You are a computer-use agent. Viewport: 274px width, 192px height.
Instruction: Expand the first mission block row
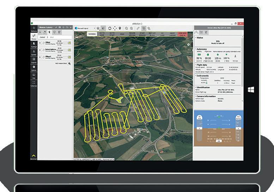pyautogui.click(x=40, y=43)
